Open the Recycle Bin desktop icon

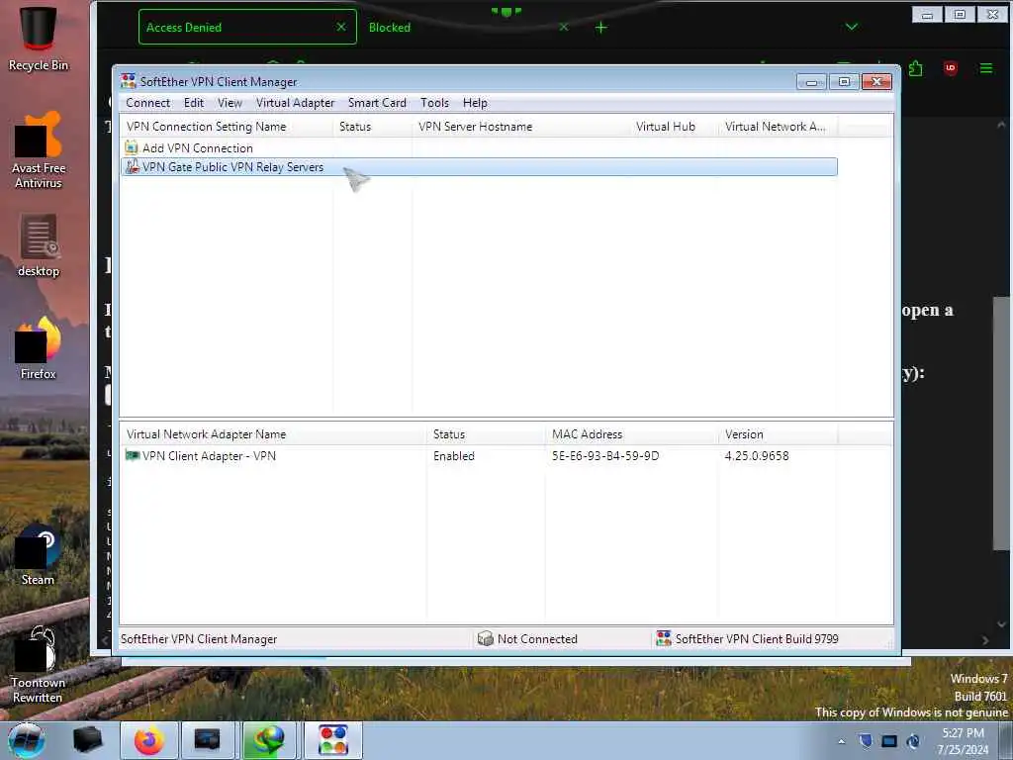point(39,39)
